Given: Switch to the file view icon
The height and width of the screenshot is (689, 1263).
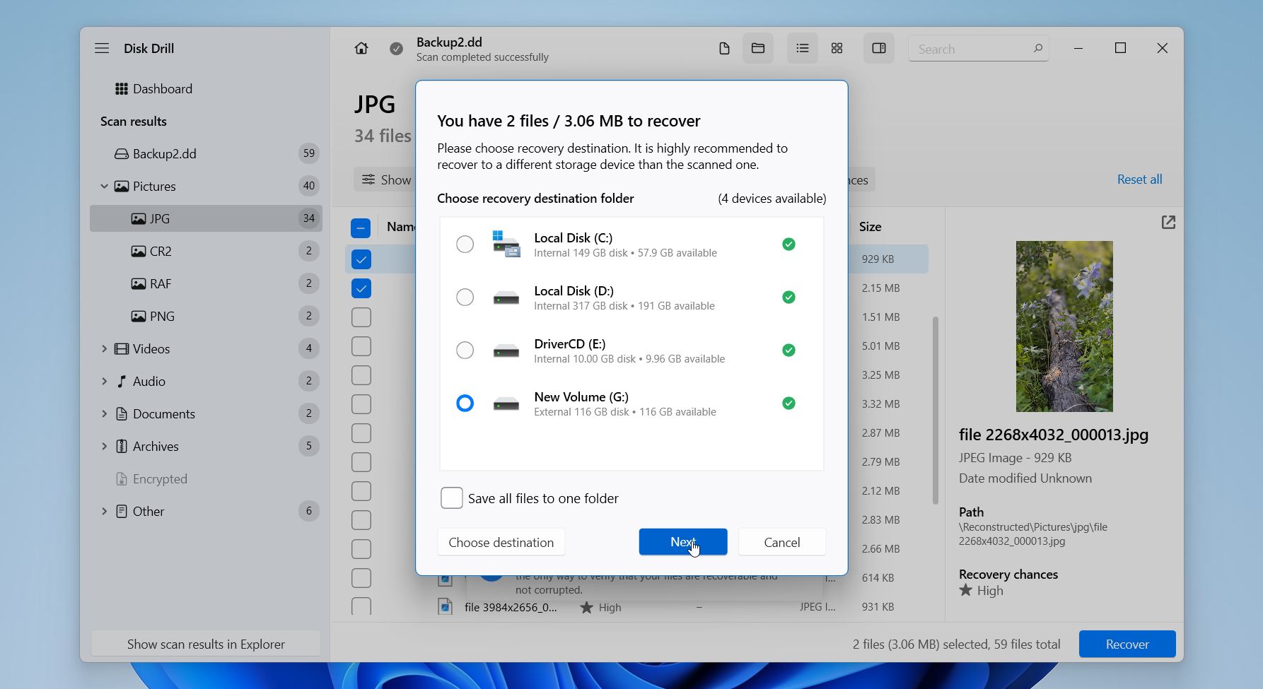Looking at the screenshot, I should [724, 48].
